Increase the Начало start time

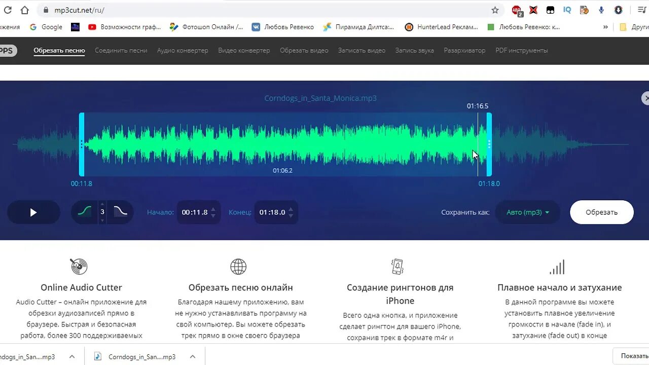pyautogui.click(x=213, y=209)
